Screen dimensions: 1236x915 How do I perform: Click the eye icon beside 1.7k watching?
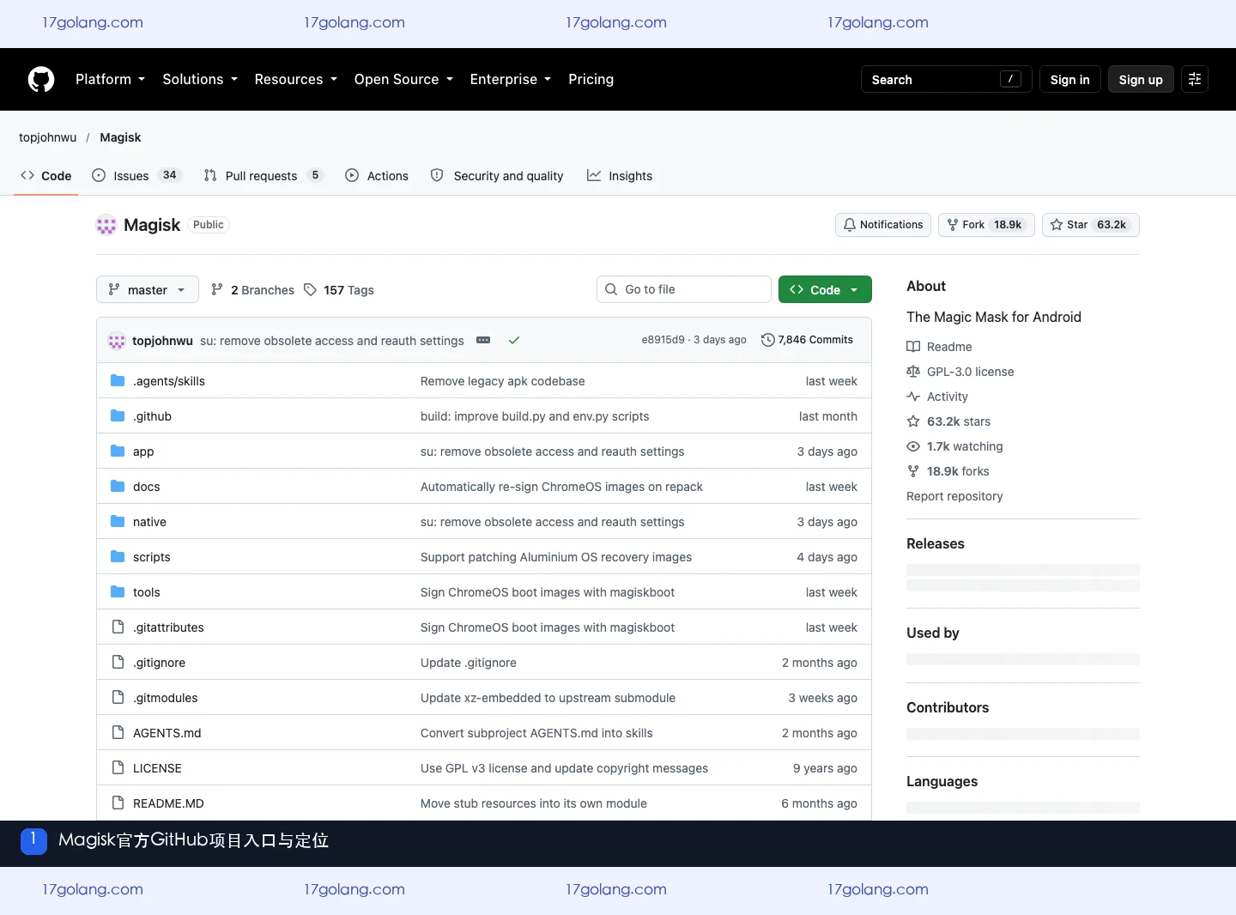point(913,446)
